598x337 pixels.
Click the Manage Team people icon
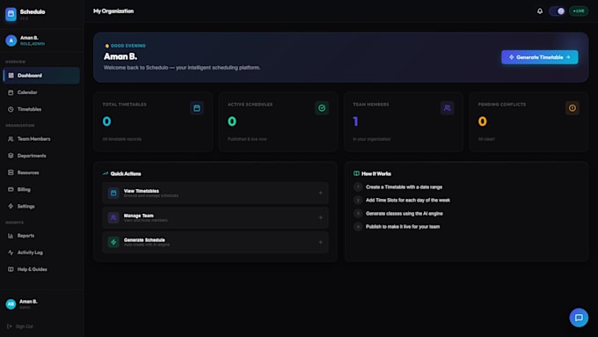[113, 217]
